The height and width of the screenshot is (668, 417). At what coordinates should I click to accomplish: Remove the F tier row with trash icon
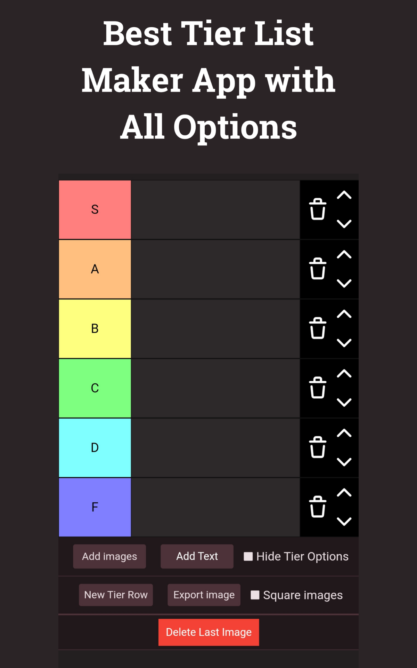tap(318, 507)
